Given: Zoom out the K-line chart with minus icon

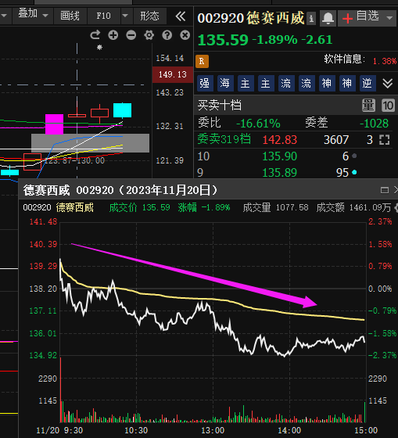Looking at the screenshot, I should [131, 35].
